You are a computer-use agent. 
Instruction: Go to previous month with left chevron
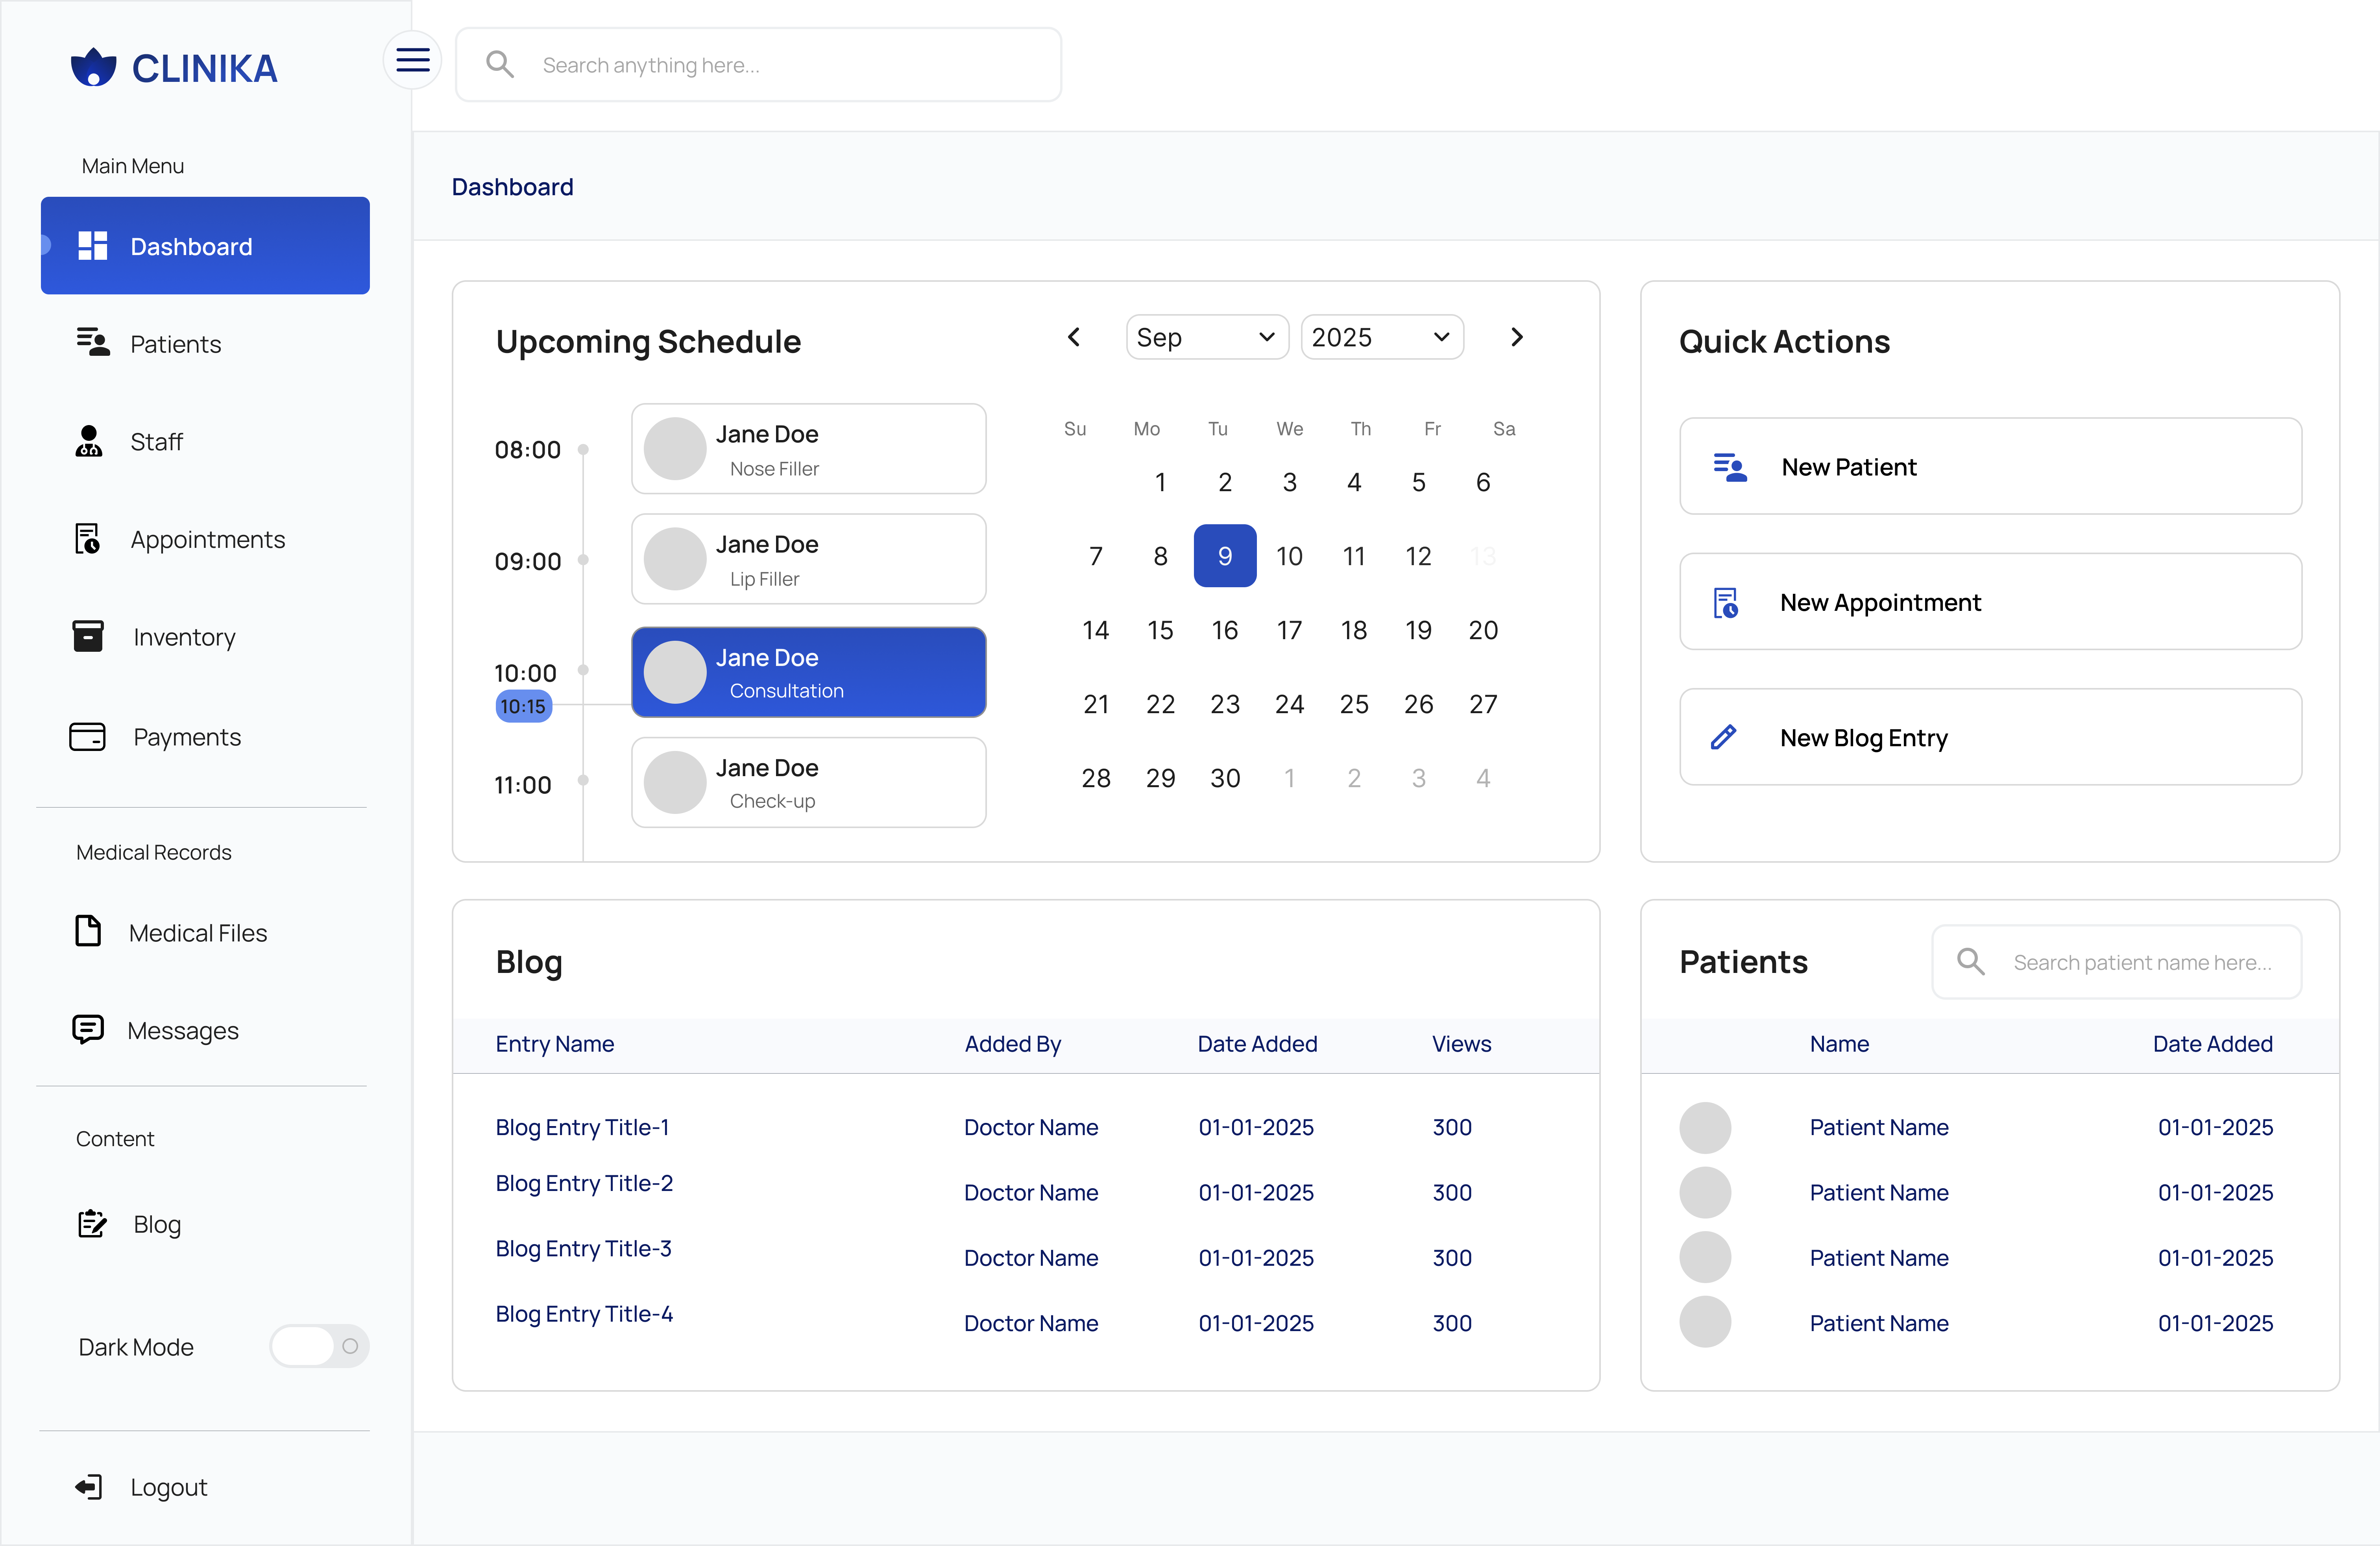[x=1074, y=337]
